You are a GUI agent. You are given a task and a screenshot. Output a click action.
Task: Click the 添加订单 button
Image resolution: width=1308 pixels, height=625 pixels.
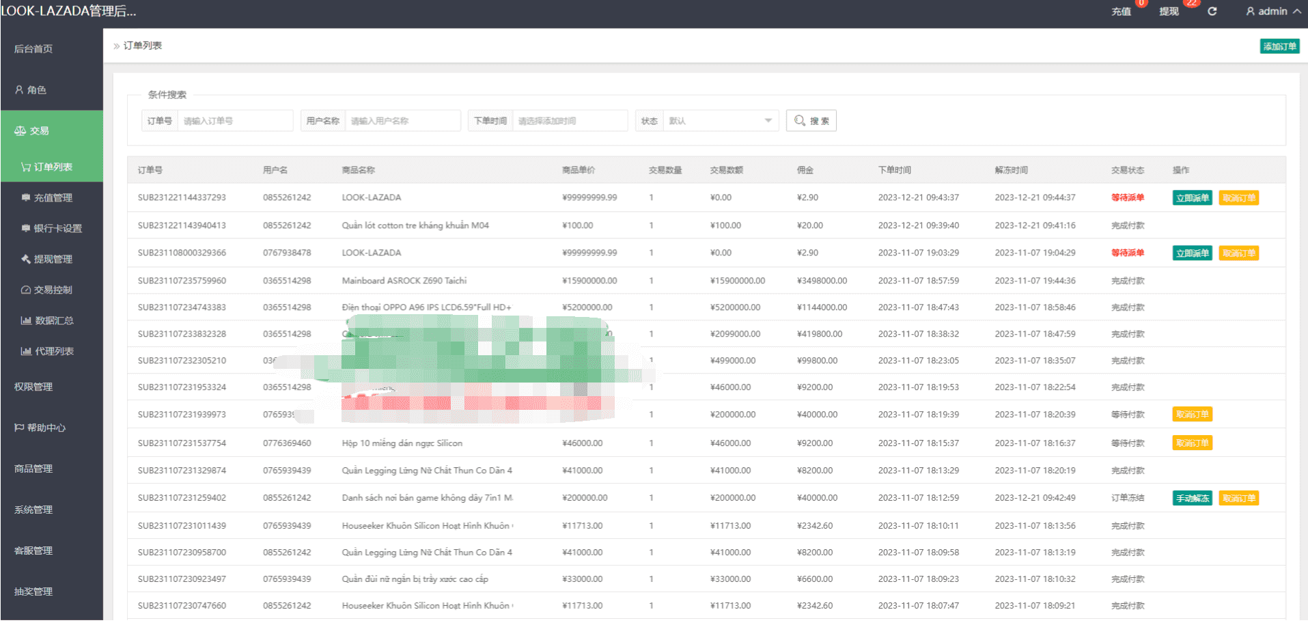tap(1279, 46)
